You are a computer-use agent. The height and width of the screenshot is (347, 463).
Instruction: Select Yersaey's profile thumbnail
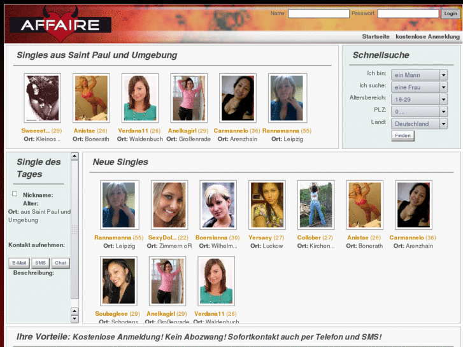(x=267, y=205)
